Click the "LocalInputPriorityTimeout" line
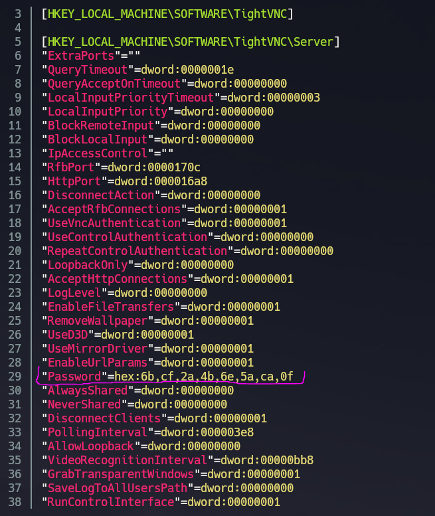435x516 pixels. tap(181, 98)
